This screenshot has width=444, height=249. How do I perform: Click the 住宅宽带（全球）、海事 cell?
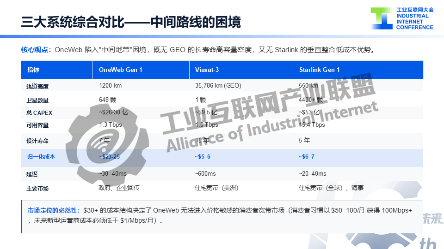click(331, 188)
